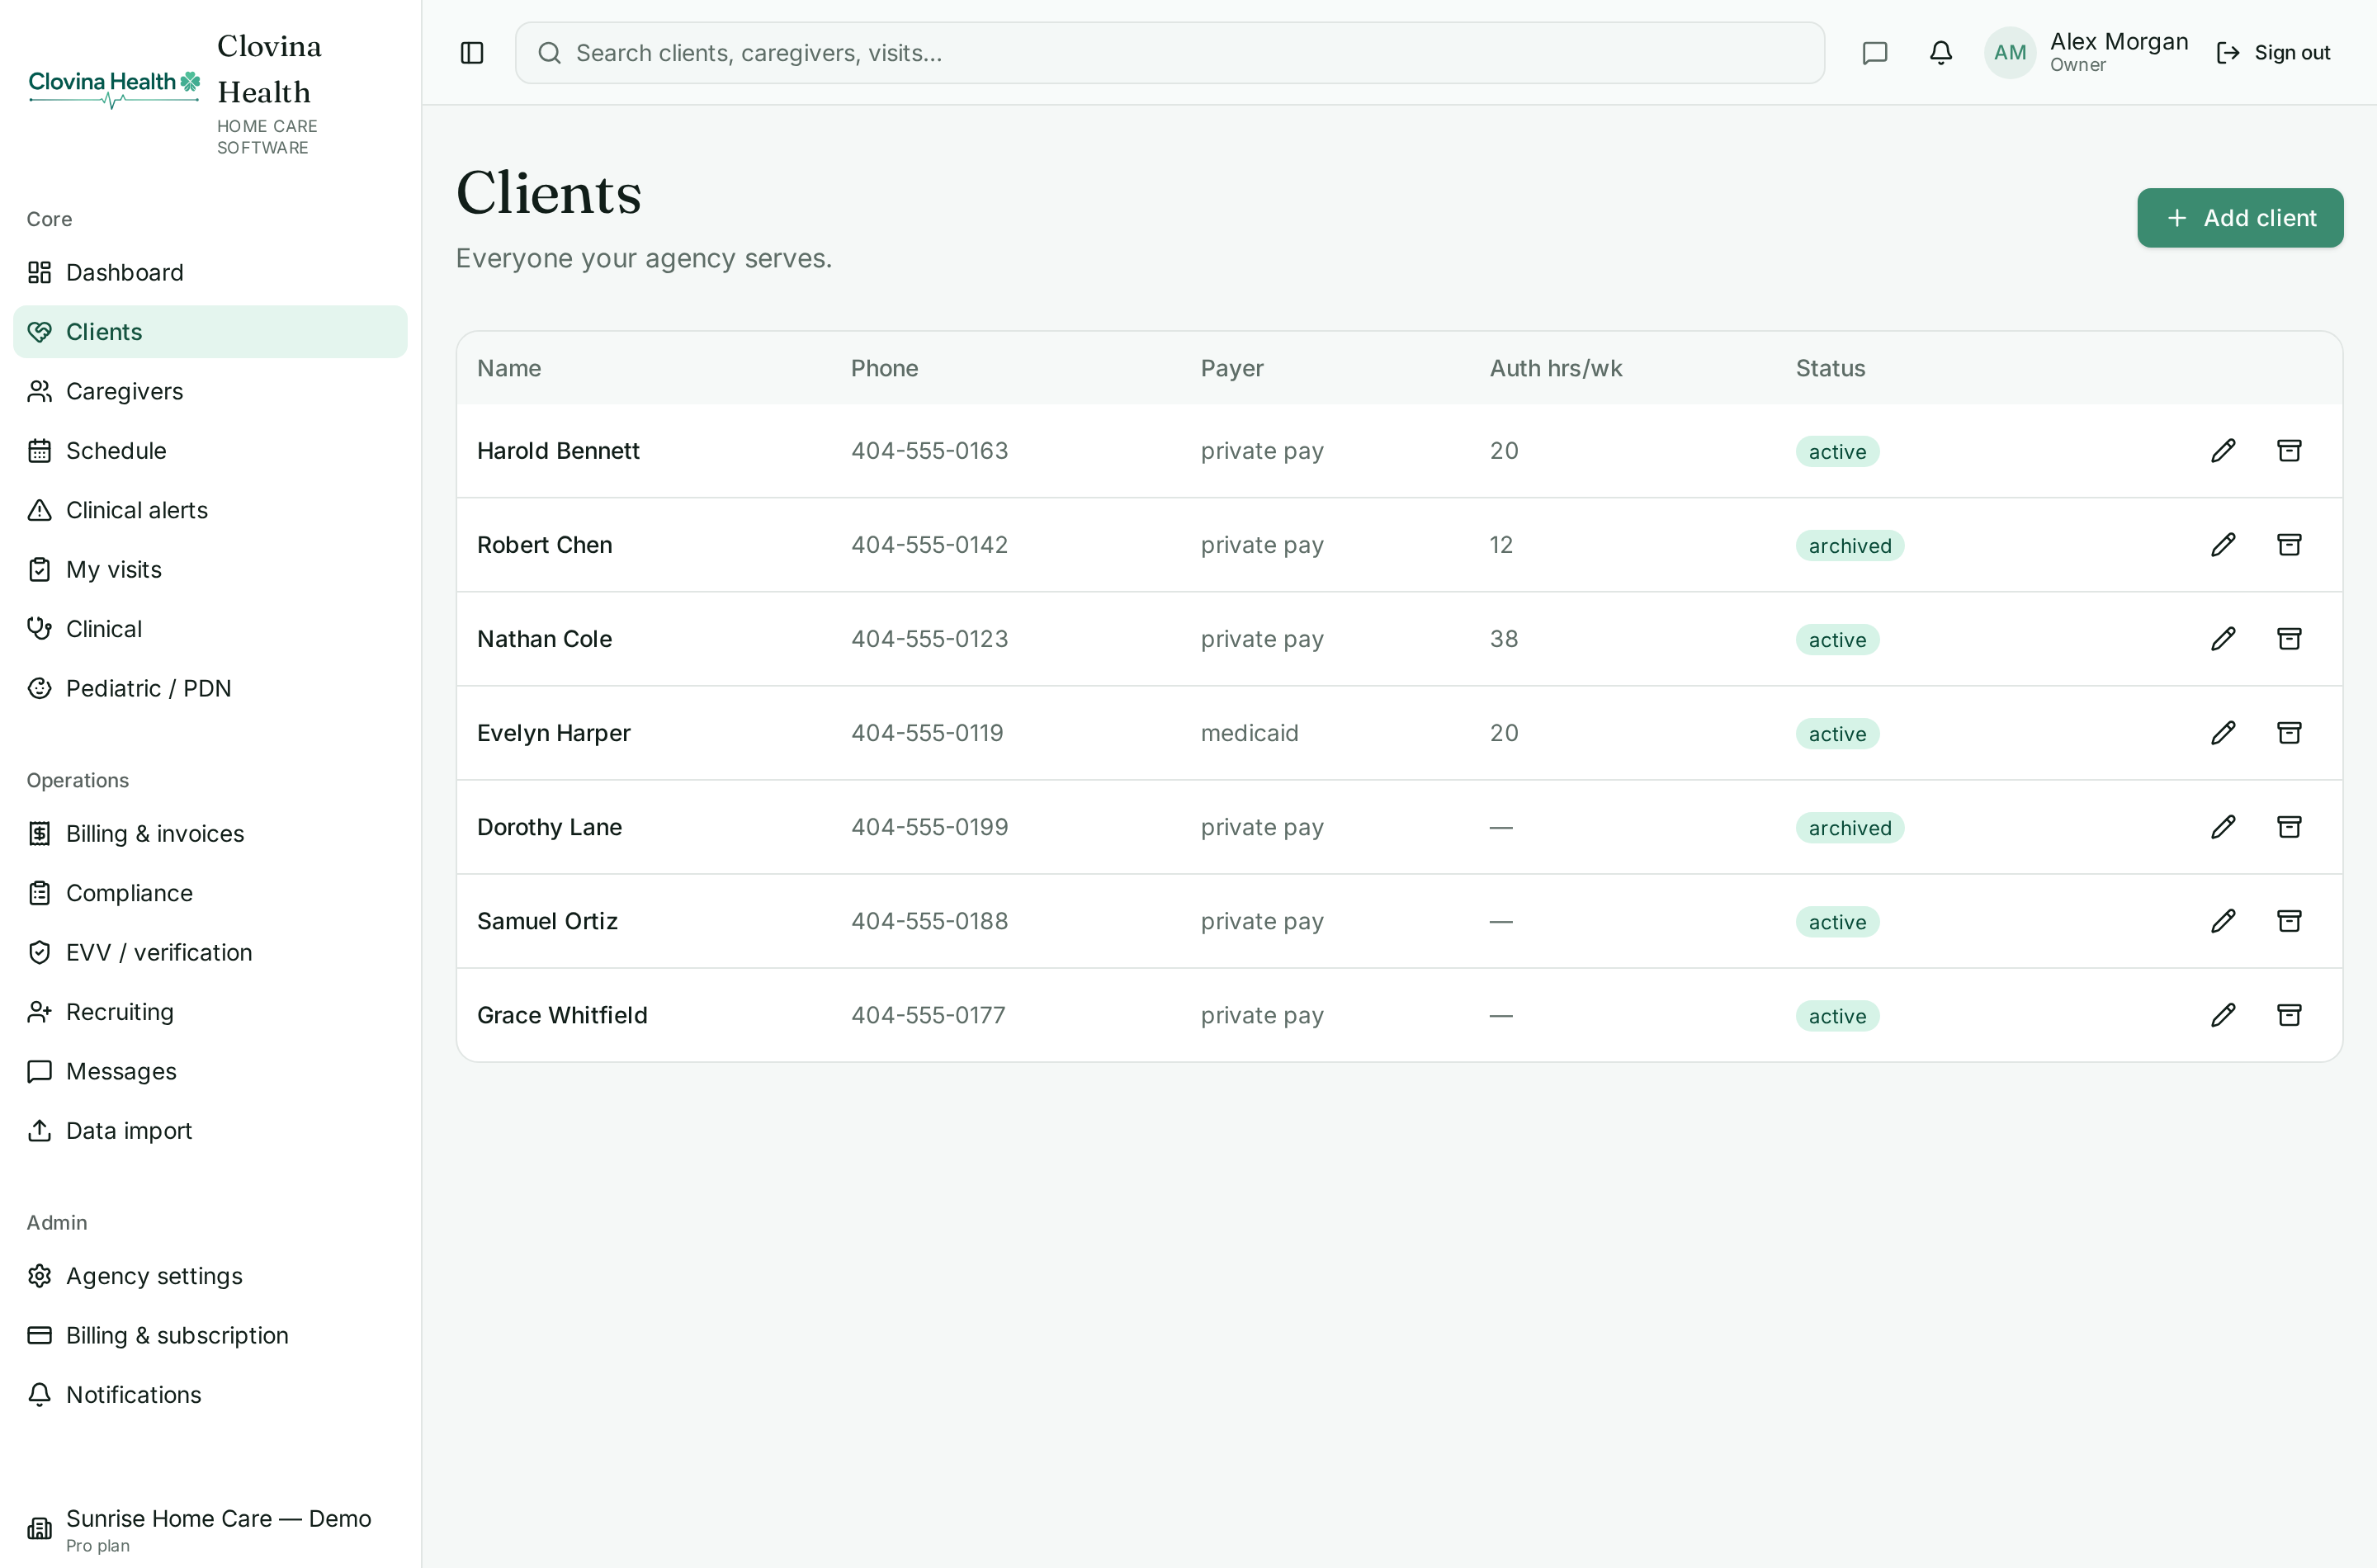Open Dashboard in sidebar

(x=210, y=273)
